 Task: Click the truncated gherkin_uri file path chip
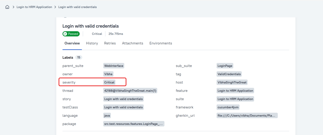click(247, 116)
